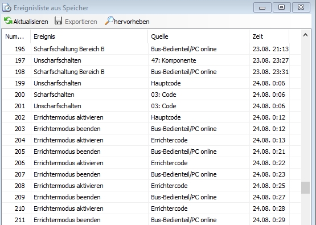316x225 pixels.
Task: Click the hervorheben magnifier icon
Action: pyautogui.click(x=109, y=21)
